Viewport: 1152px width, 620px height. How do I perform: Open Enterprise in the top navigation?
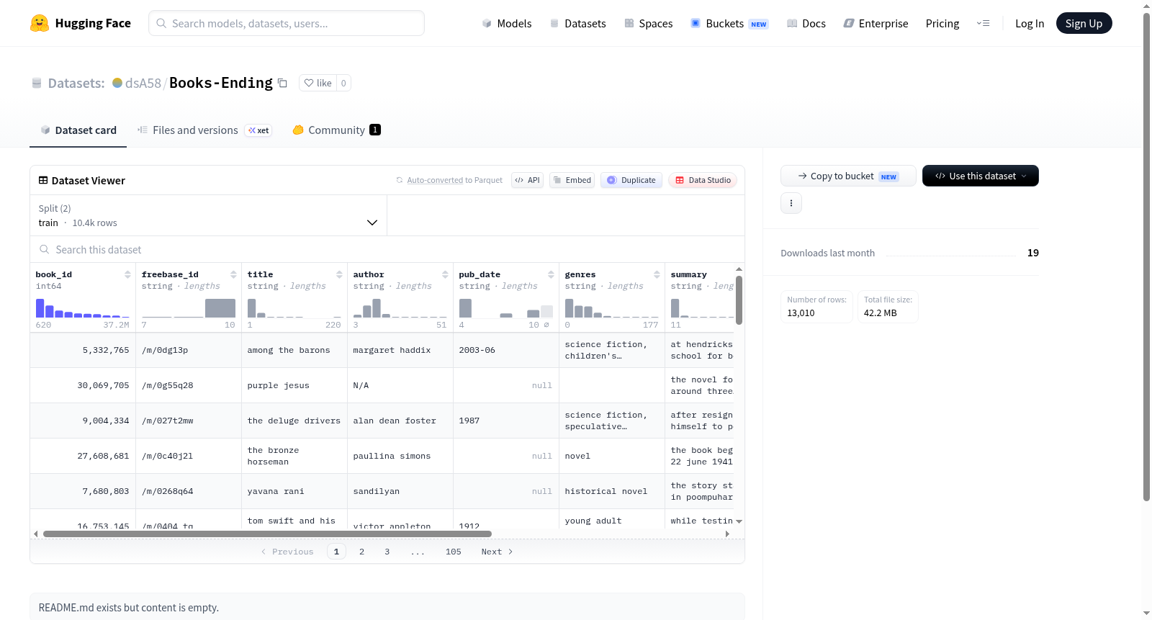click(876, 23)
